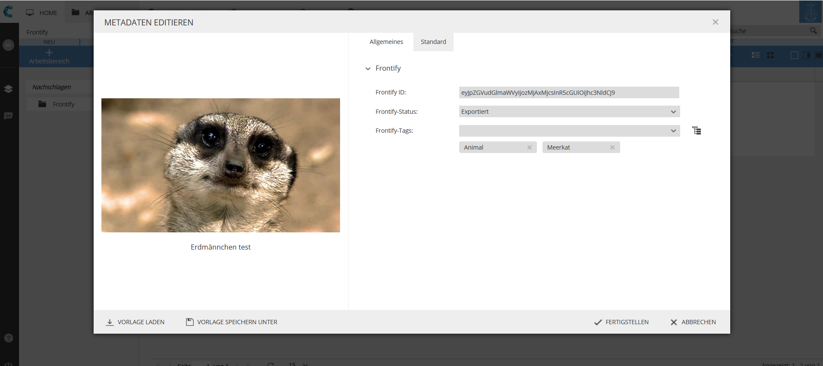Click the application logo icon
The width and height of the screenshot is (823, 366).
click(x=8, y=11)
